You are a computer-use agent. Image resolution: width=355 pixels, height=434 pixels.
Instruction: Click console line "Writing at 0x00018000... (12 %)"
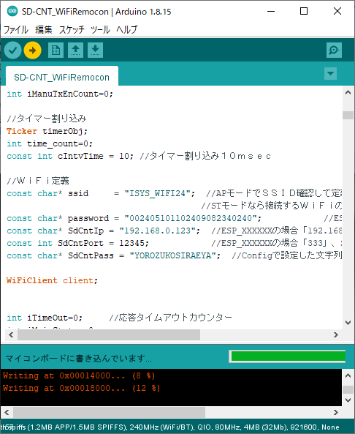81,388
